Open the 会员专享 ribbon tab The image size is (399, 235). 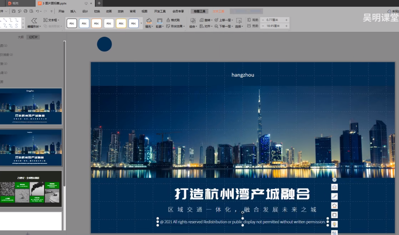click(178, 11)
